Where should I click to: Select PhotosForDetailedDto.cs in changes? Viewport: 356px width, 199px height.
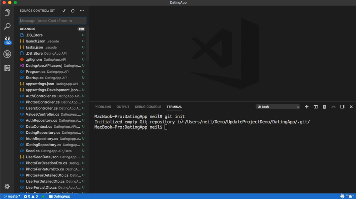click(52, 175)
